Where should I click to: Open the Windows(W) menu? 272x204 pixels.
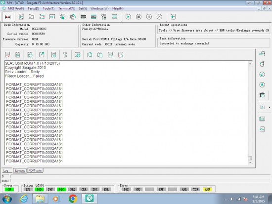tap(99, 8)
